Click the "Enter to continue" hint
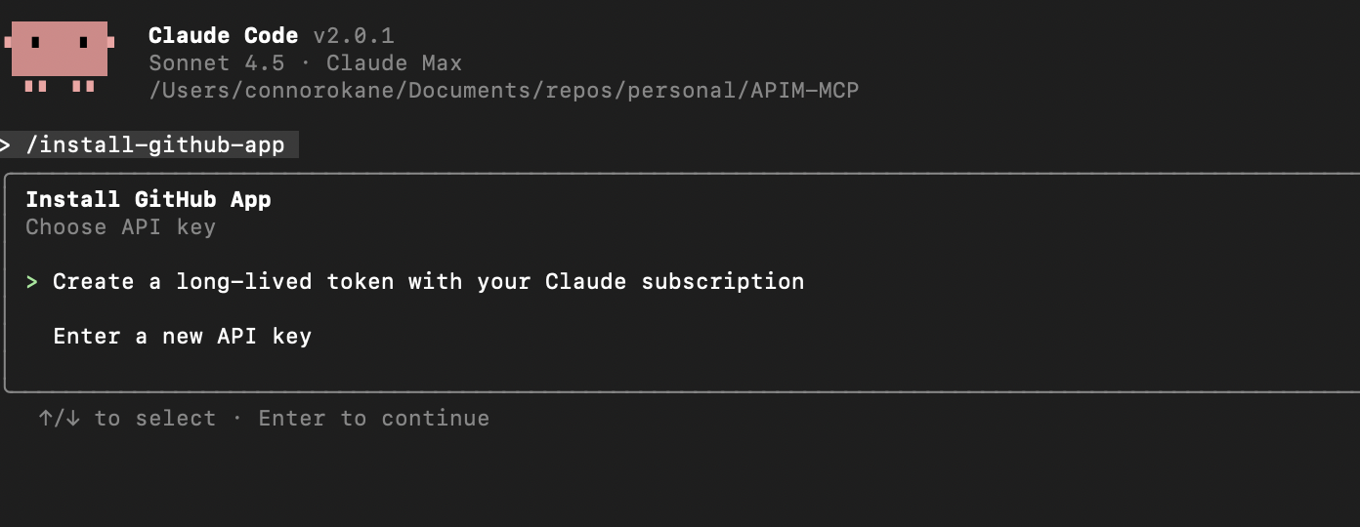 point(373,419)
